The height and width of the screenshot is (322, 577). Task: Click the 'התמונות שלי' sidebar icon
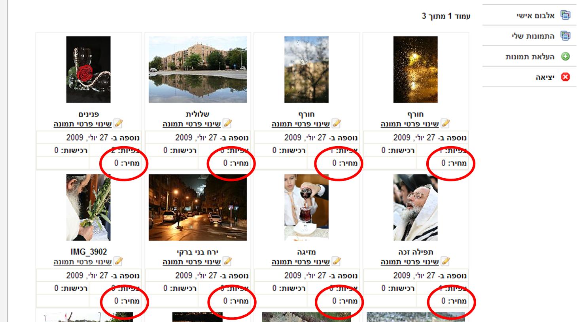[x=566, y=36]
